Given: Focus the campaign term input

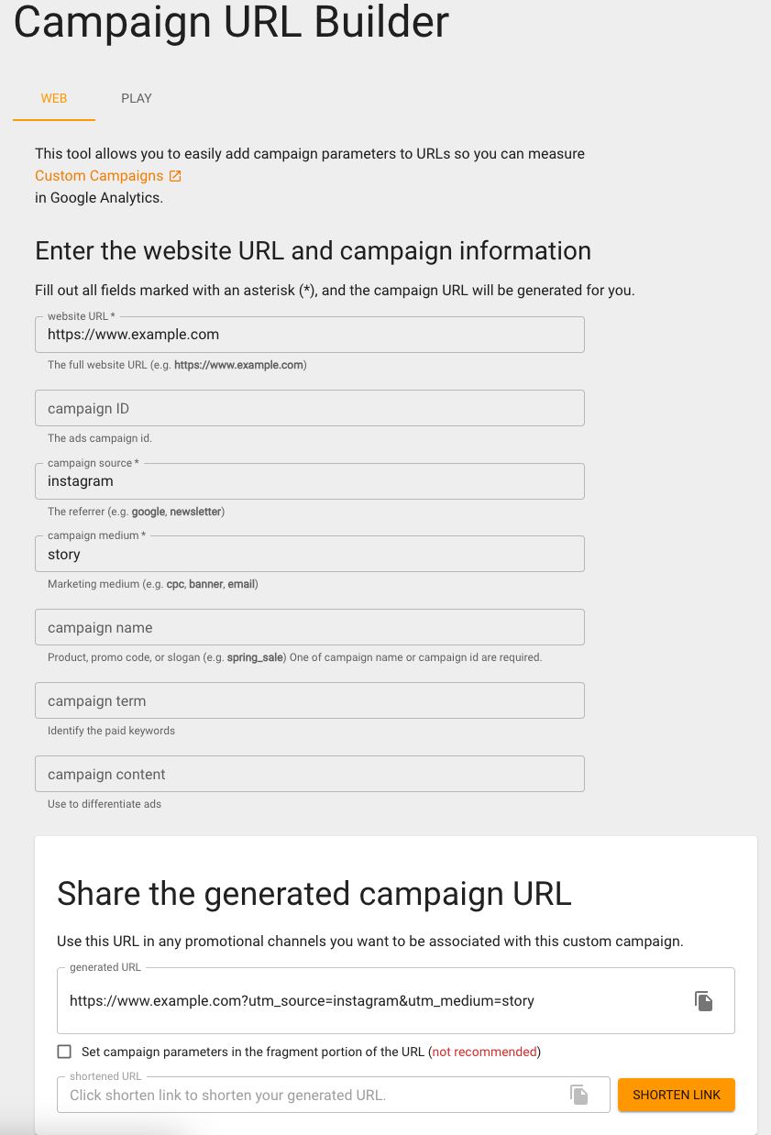Looking at the screenshot, I should 309,701.
